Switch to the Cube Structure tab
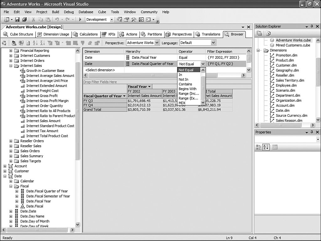 pos(18,34)
